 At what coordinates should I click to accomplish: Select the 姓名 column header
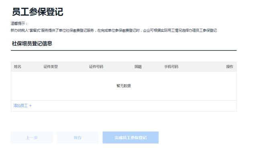pos(18,67)
